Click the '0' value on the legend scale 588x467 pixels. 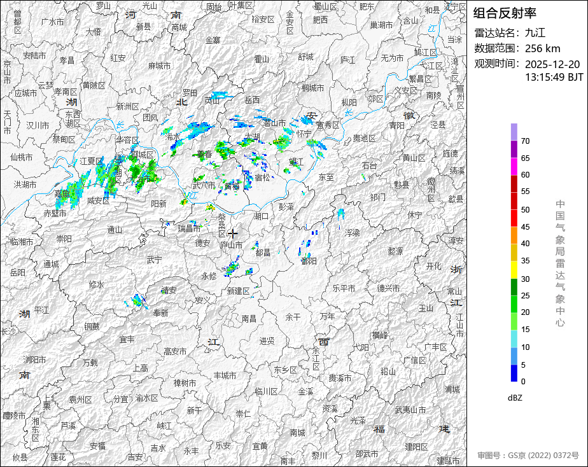coord(523,382)
